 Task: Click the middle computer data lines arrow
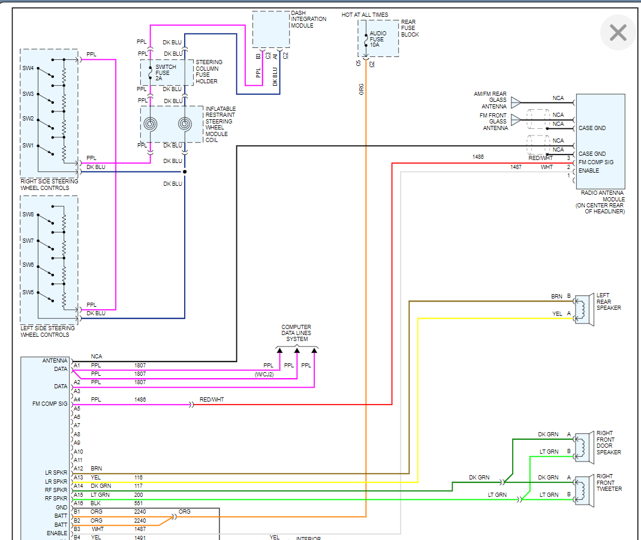[x=297, y=350]
